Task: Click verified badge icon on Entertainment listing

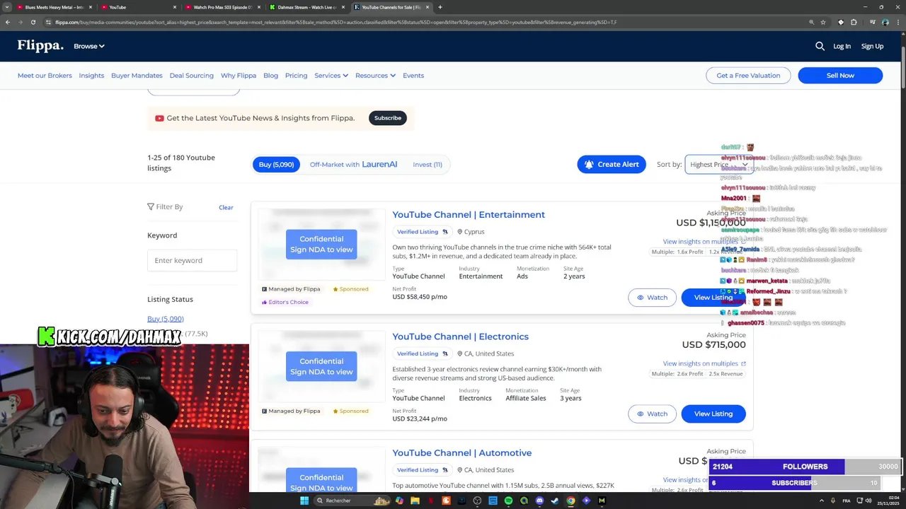Action: (445, 232)
